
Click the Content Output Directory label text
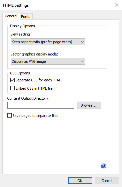click(28, 98)
